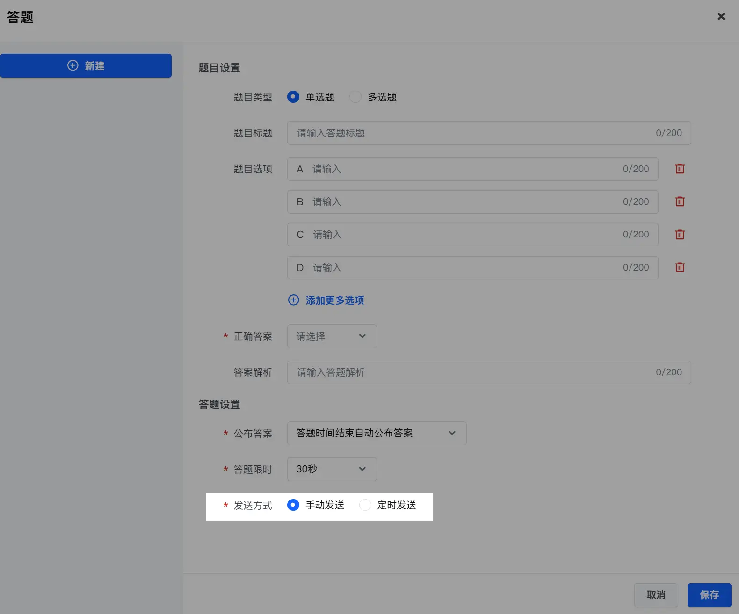Choose 手动发送 as send method
The height and width of the screenshot is (614, 739).
(293, 505)
